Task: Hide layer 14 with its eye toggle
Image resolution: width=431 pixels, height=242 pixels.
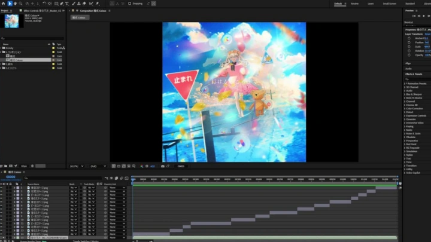Action: click(1, 234)
